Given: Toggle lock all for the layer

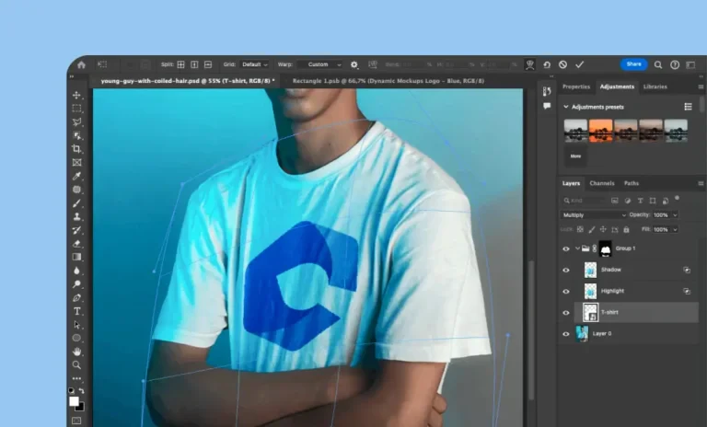Looking at the screenshot, I should (626, 229).
